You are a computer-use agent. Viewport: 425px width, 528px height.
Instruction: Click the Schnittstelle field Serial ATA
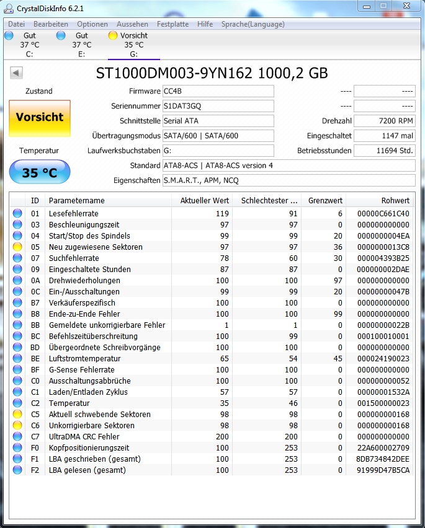218,121
